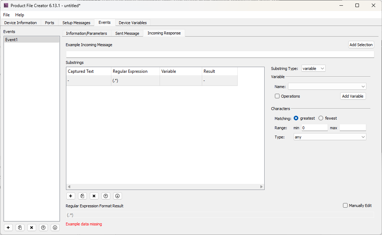382x235 pixels.
Task: Duplicate the selected event in the Events list
Action: pyautogui.click(x=20, y=228)
